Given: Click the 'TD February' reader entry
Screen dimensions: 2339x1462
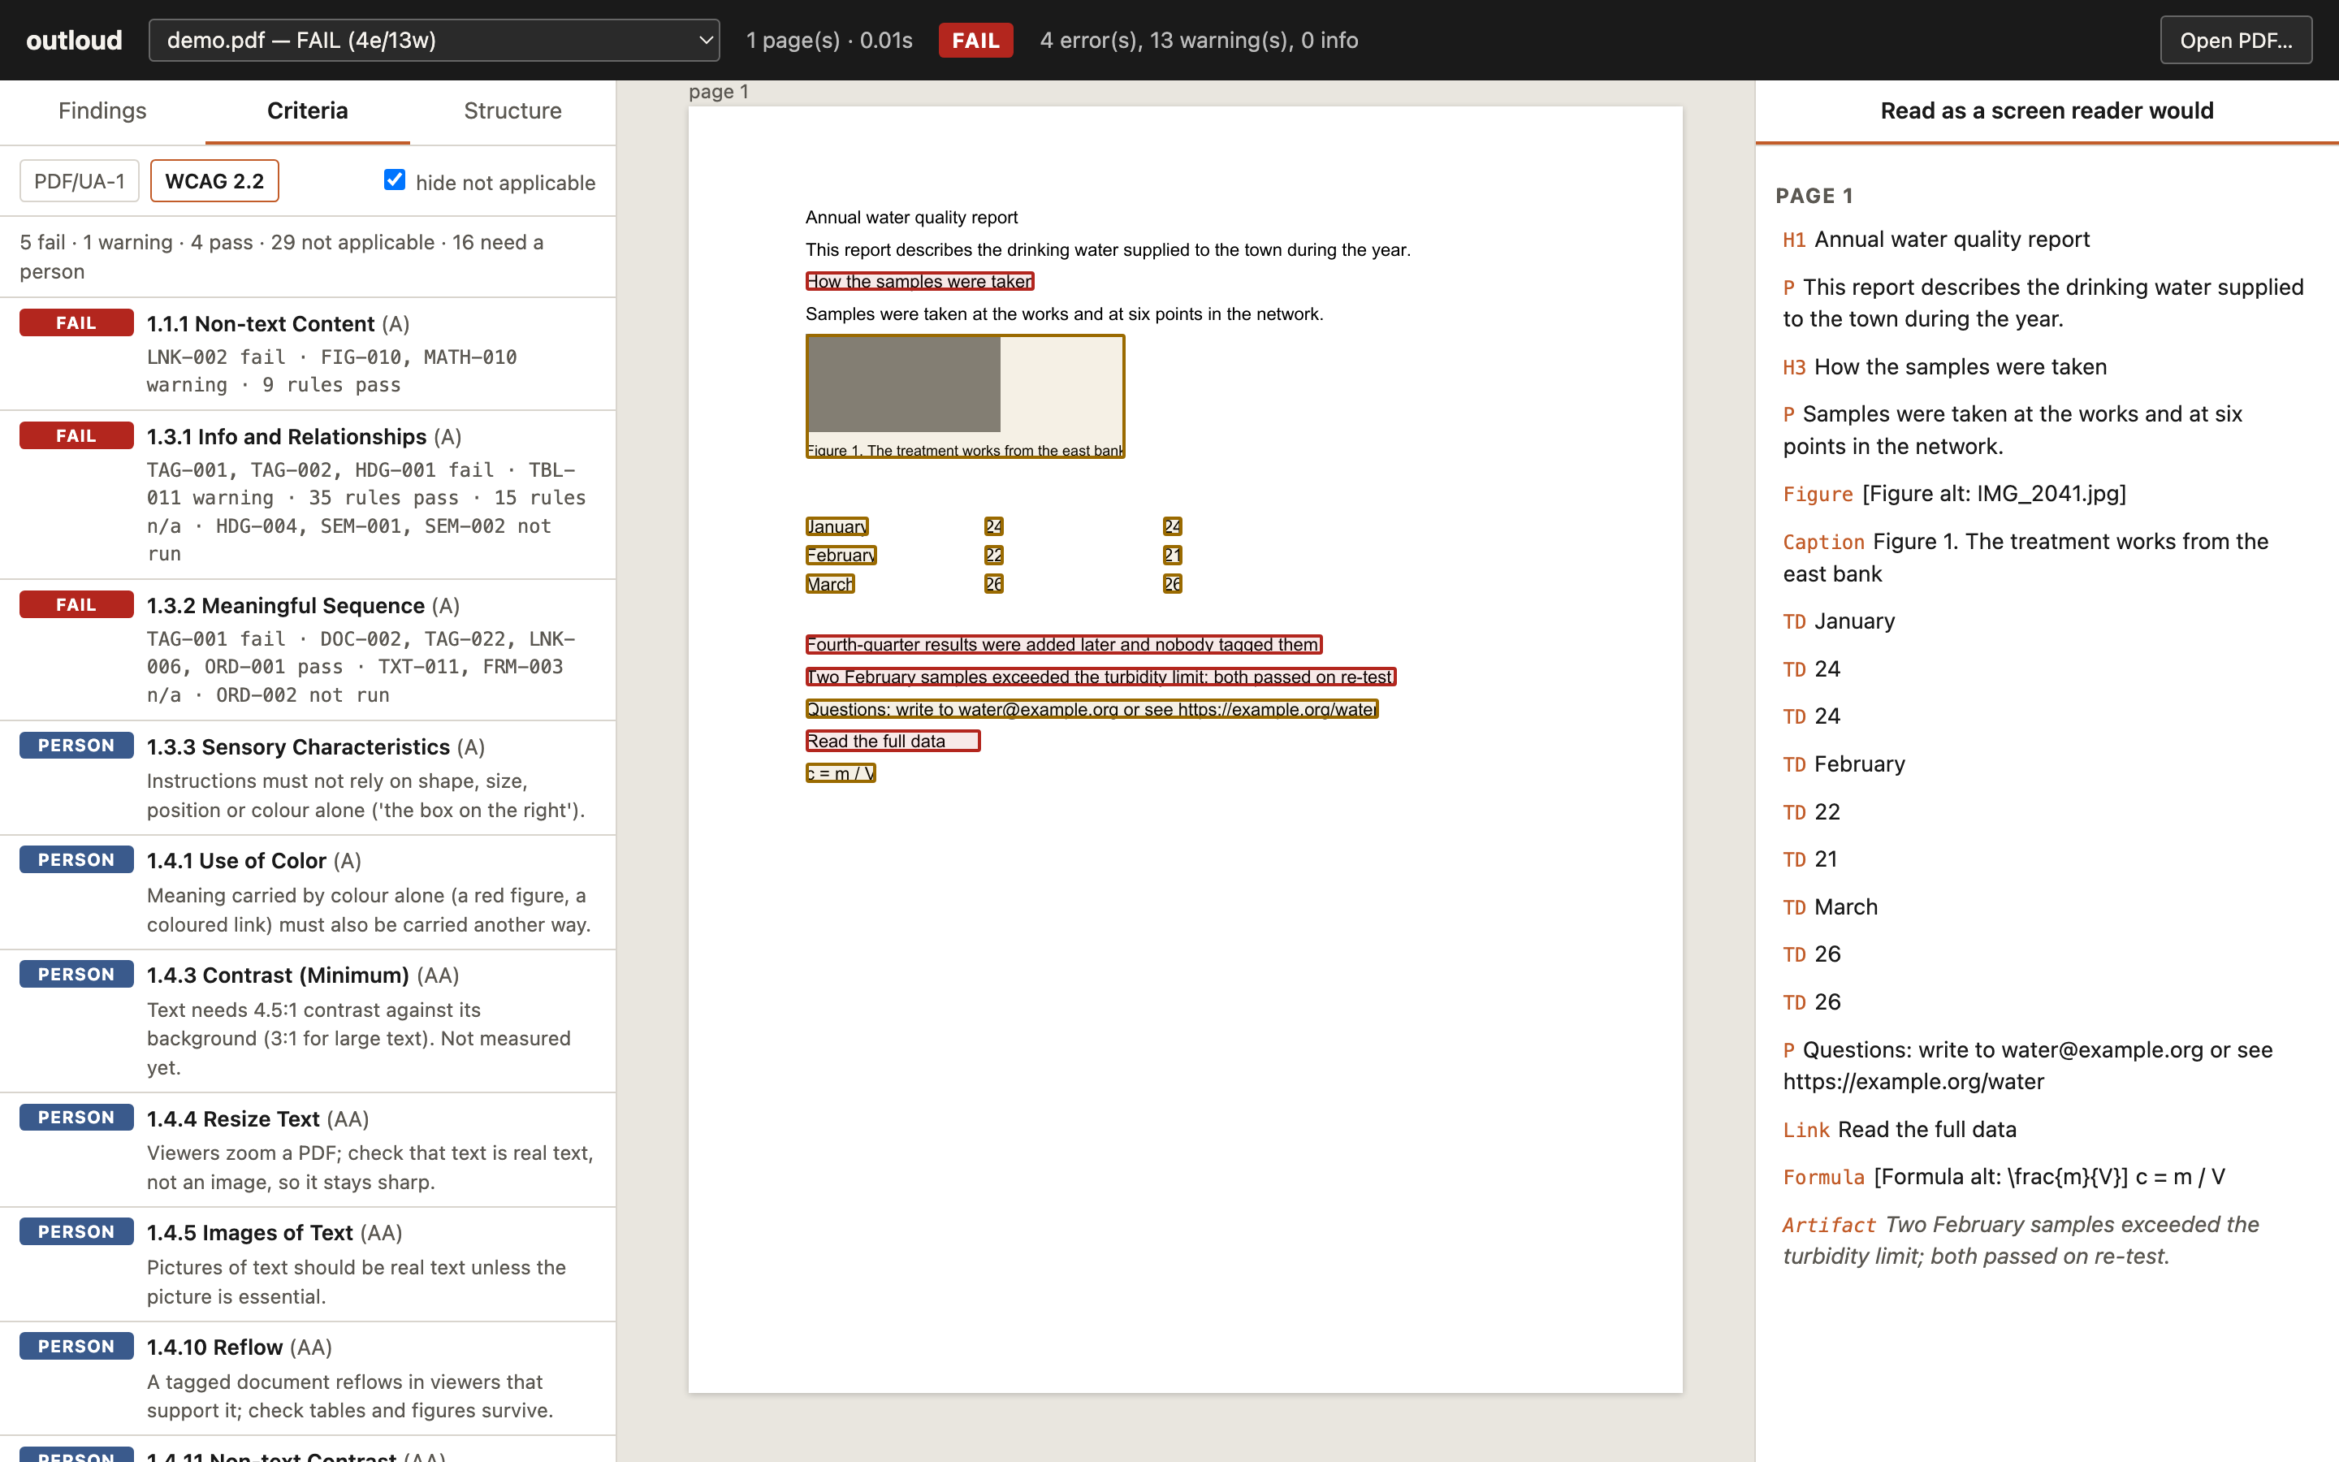Looking at the screenshot, I should (1844, 763).
